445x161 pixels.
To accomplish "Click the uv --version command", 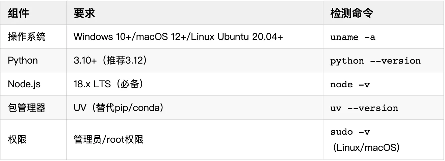I will click(364, 108).
